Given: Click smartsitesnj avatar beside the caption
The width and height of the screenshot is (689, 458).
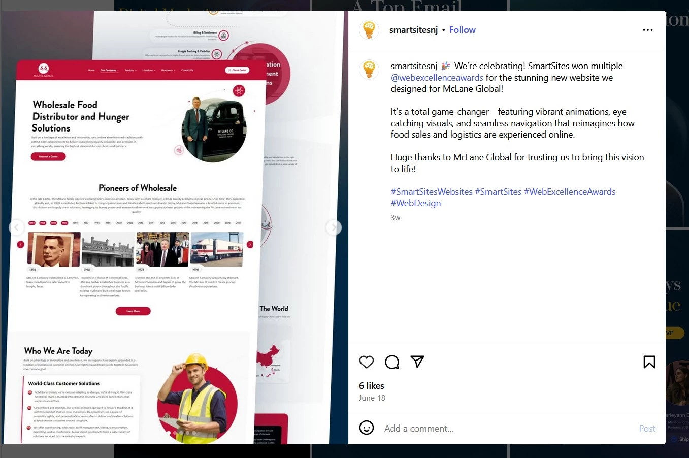Looking at the screenshot, I should [369, 69].
